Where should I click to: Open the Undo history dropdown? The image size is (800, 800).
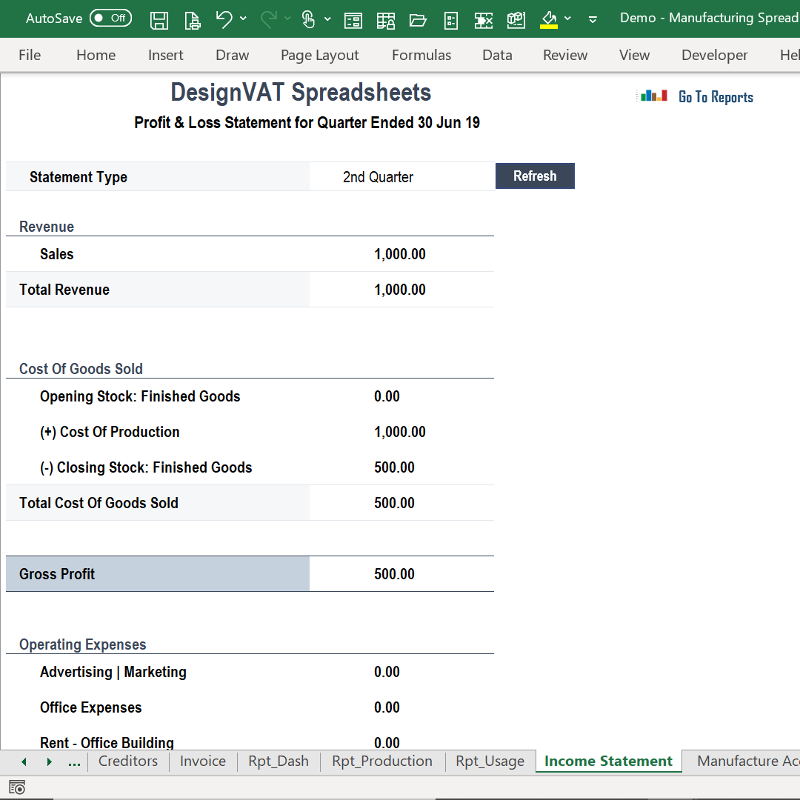coord(243,20)
